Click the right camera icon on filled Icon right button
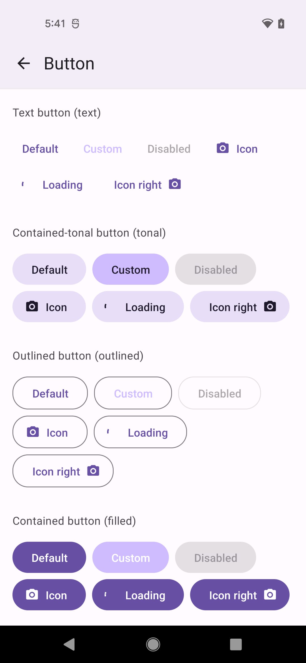Screen dimensions: 306x663 pyautogui.click(x=270, y=595)
